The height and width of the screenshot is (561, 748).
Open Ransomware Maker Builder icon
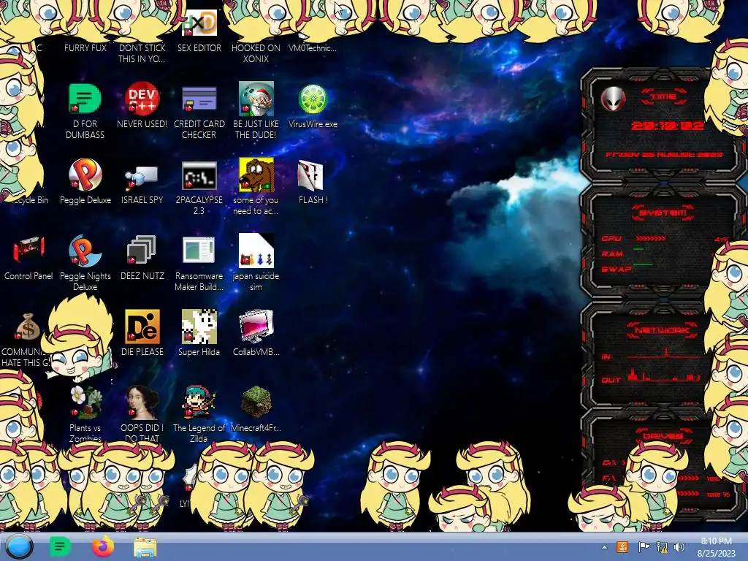pyautogui.click(x=199, y=250)
